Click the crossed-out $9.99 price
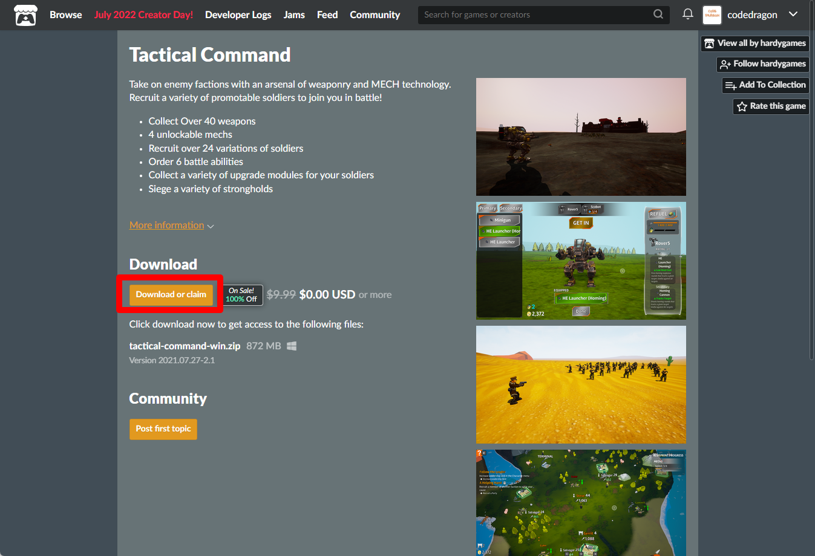 pos(281,295)
